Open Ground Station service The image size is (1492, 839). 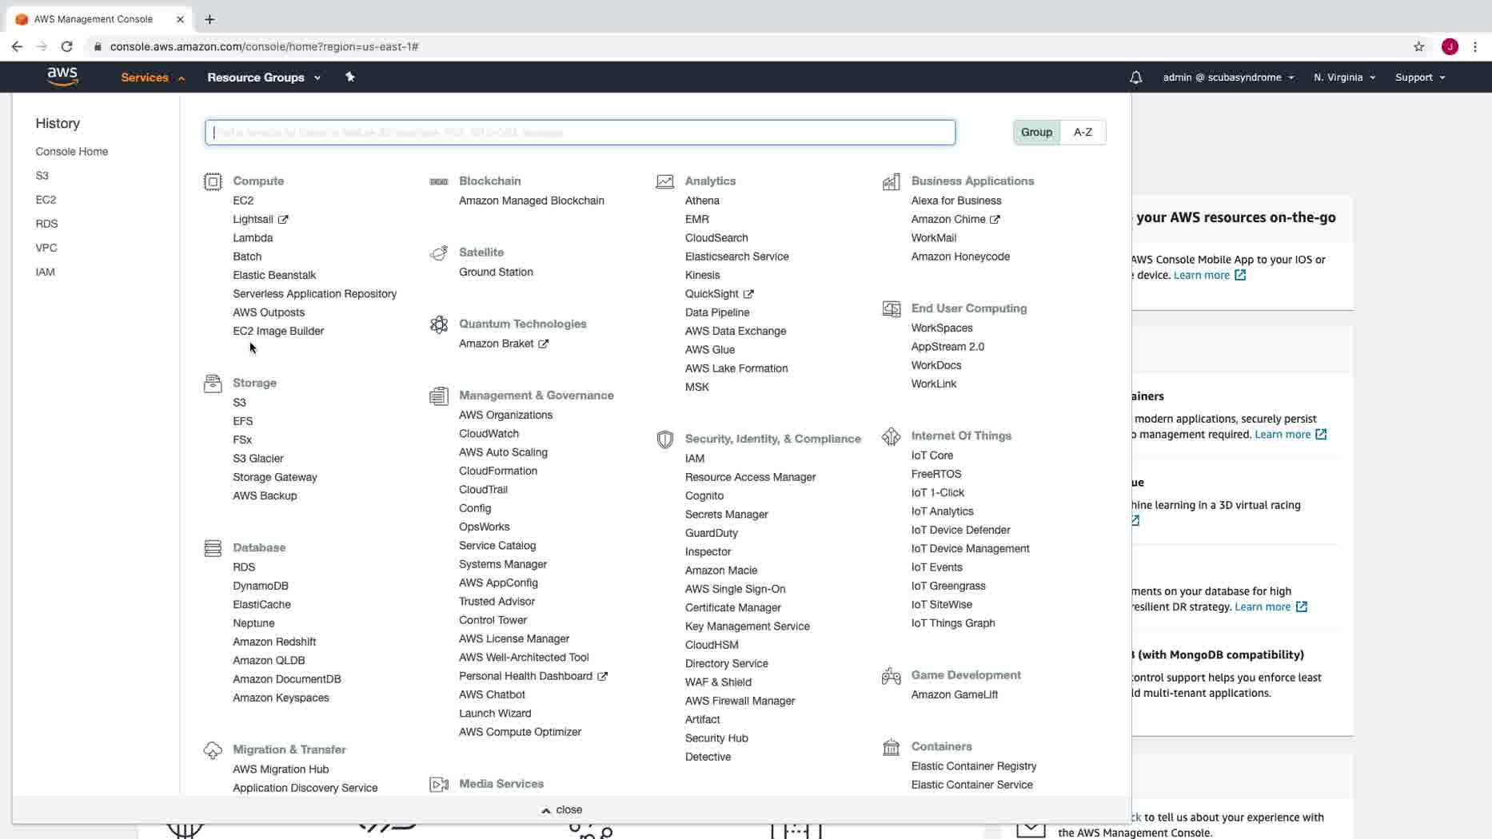pos(496,272)
